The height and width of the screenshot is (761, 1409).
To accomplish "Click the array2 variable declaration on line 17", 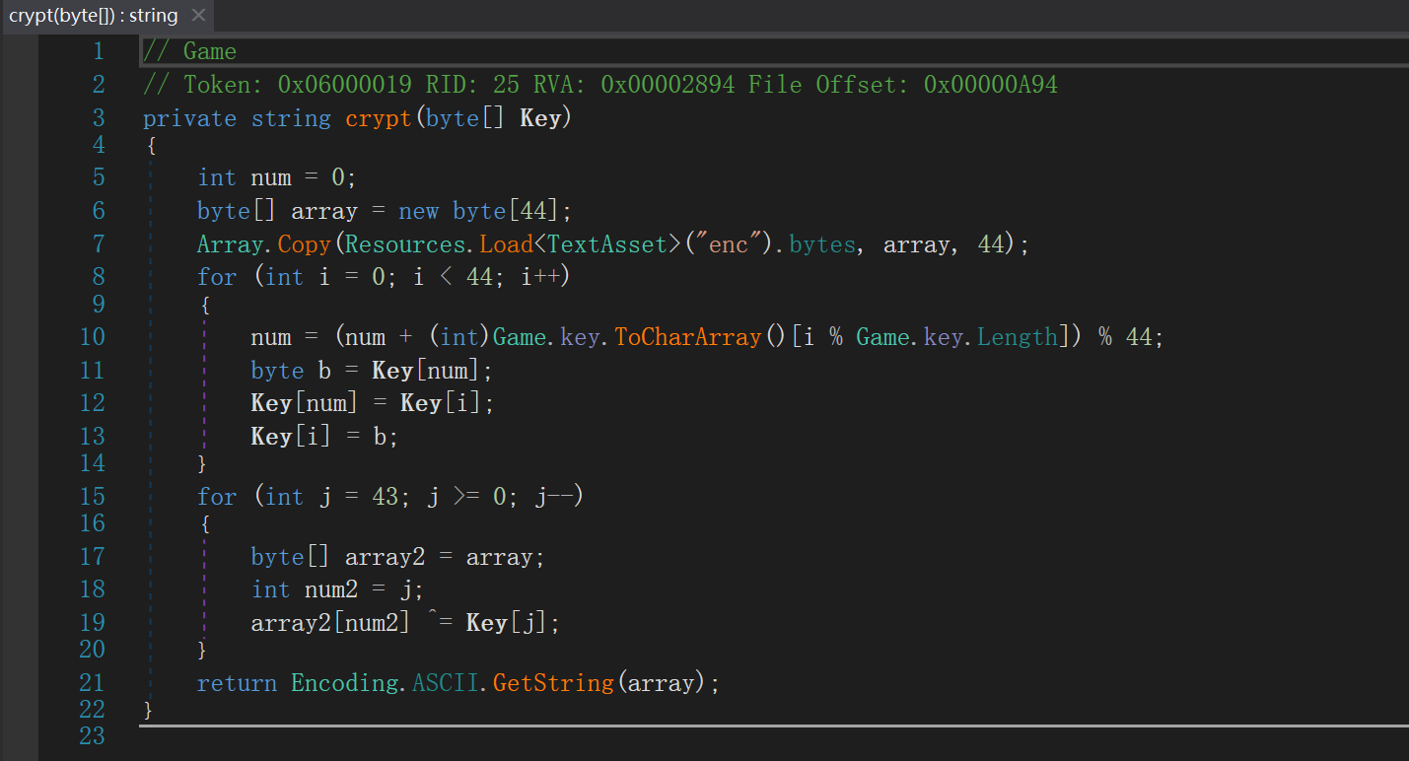I will pyautogui.click(x=385, y=557).
